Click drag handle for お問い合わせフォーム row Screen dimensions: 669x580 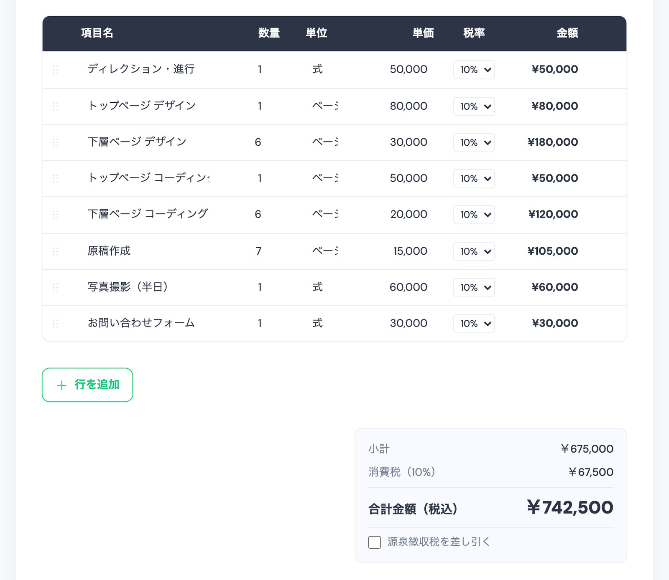click(55, 324)
